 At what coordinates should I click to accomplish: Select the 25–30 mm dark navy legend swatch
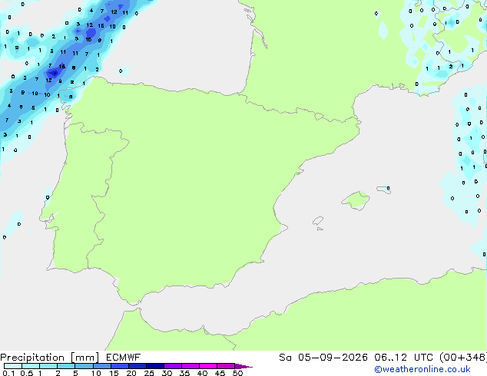pos(154,366)
